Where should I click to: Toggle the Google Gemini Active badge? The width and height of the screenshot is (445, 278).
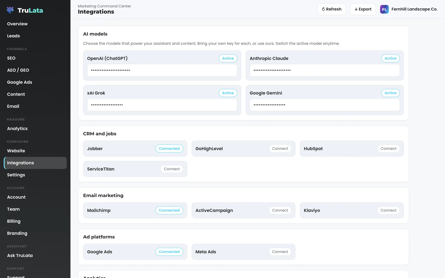(390, 93)
